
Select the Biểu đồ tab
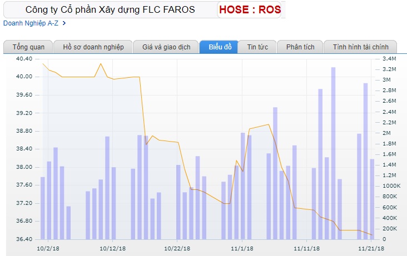click(x=220, y=47)
